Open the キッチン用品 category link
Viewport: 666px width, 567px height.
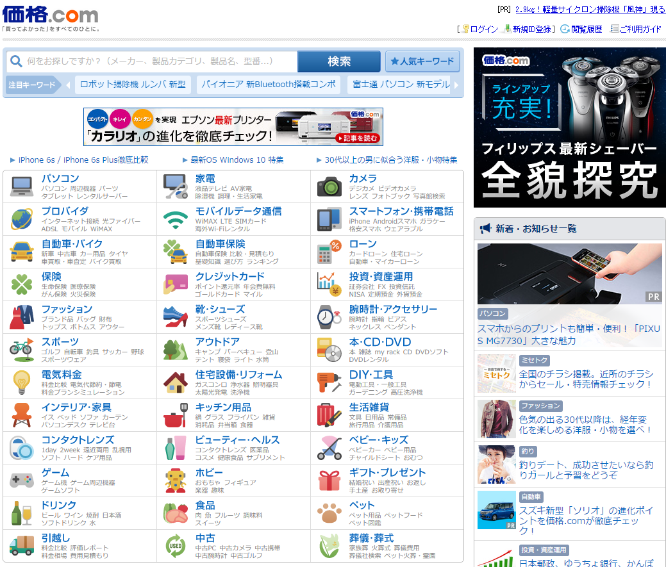pos(223,407)
